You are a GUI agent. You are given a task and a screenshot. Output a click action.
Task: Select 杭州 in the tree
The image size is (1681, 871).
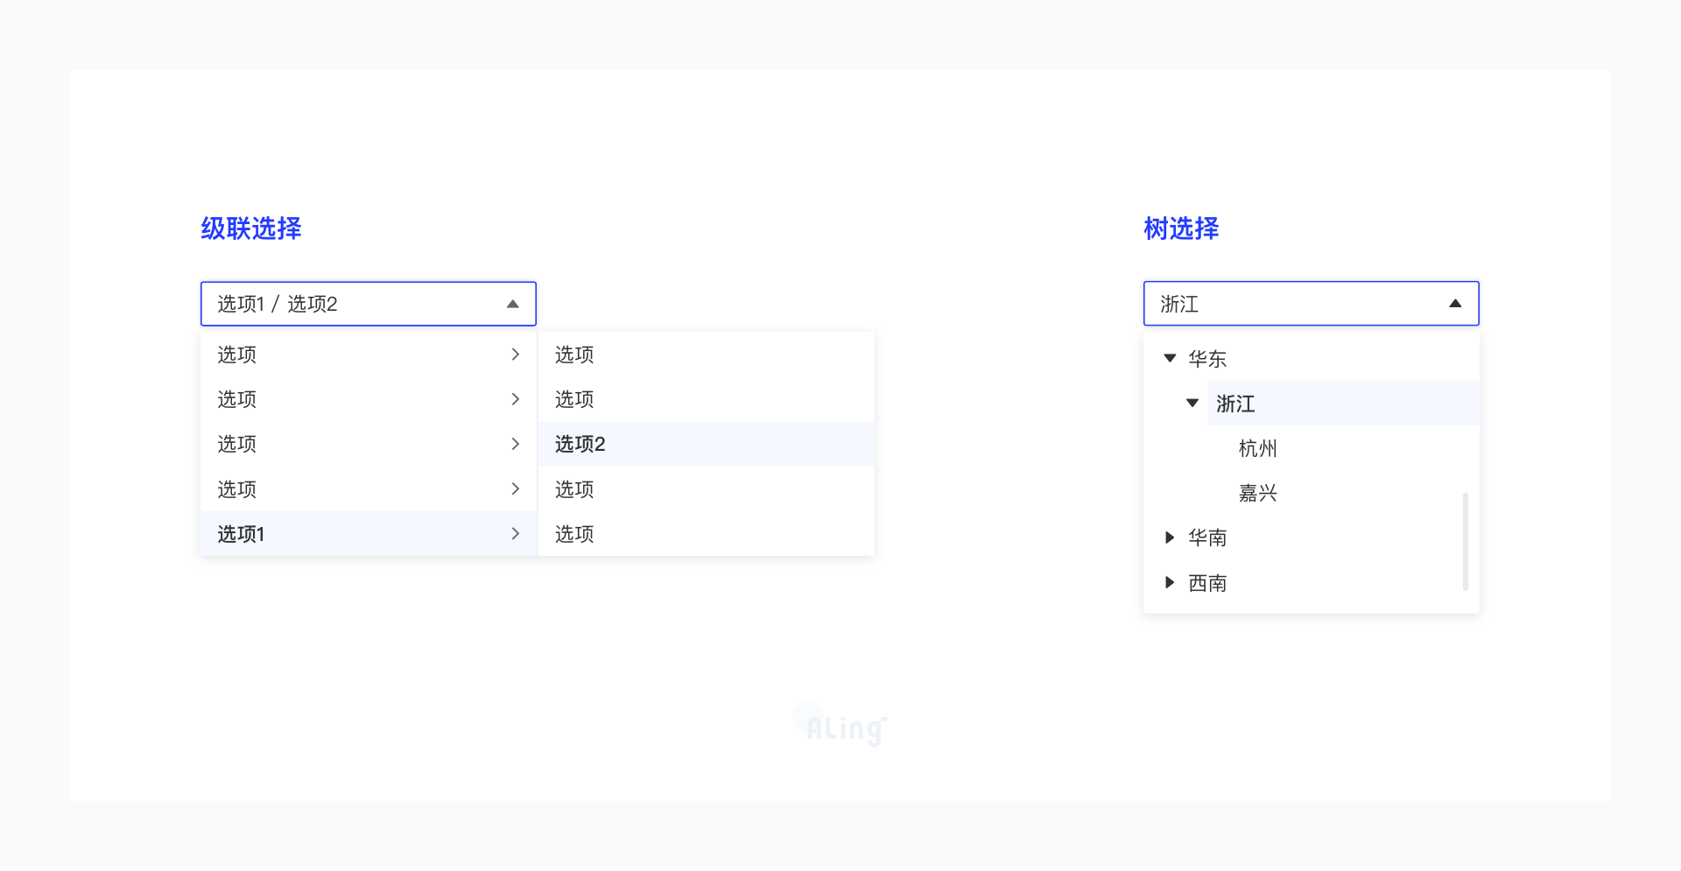coord(1258,448)
